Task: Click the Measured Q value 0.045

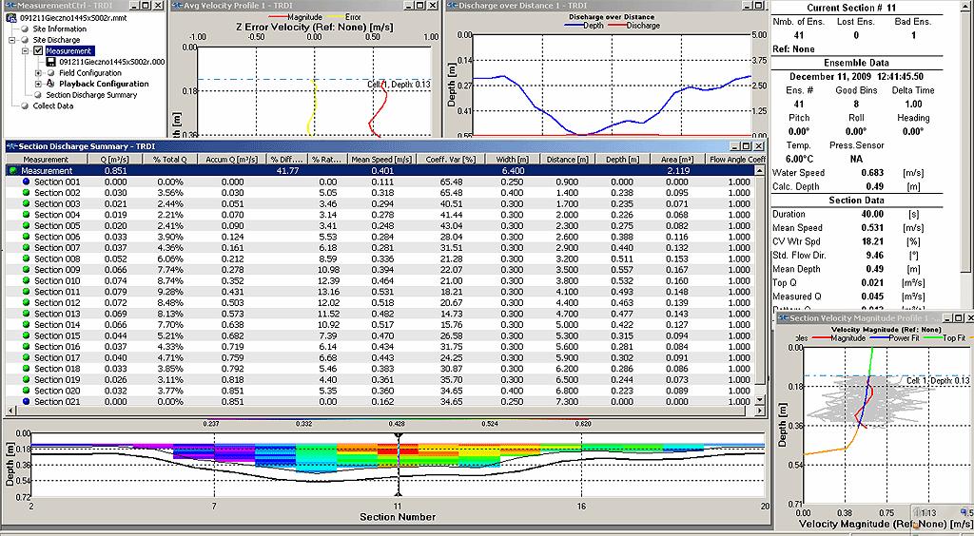Action: pos(872,297)
